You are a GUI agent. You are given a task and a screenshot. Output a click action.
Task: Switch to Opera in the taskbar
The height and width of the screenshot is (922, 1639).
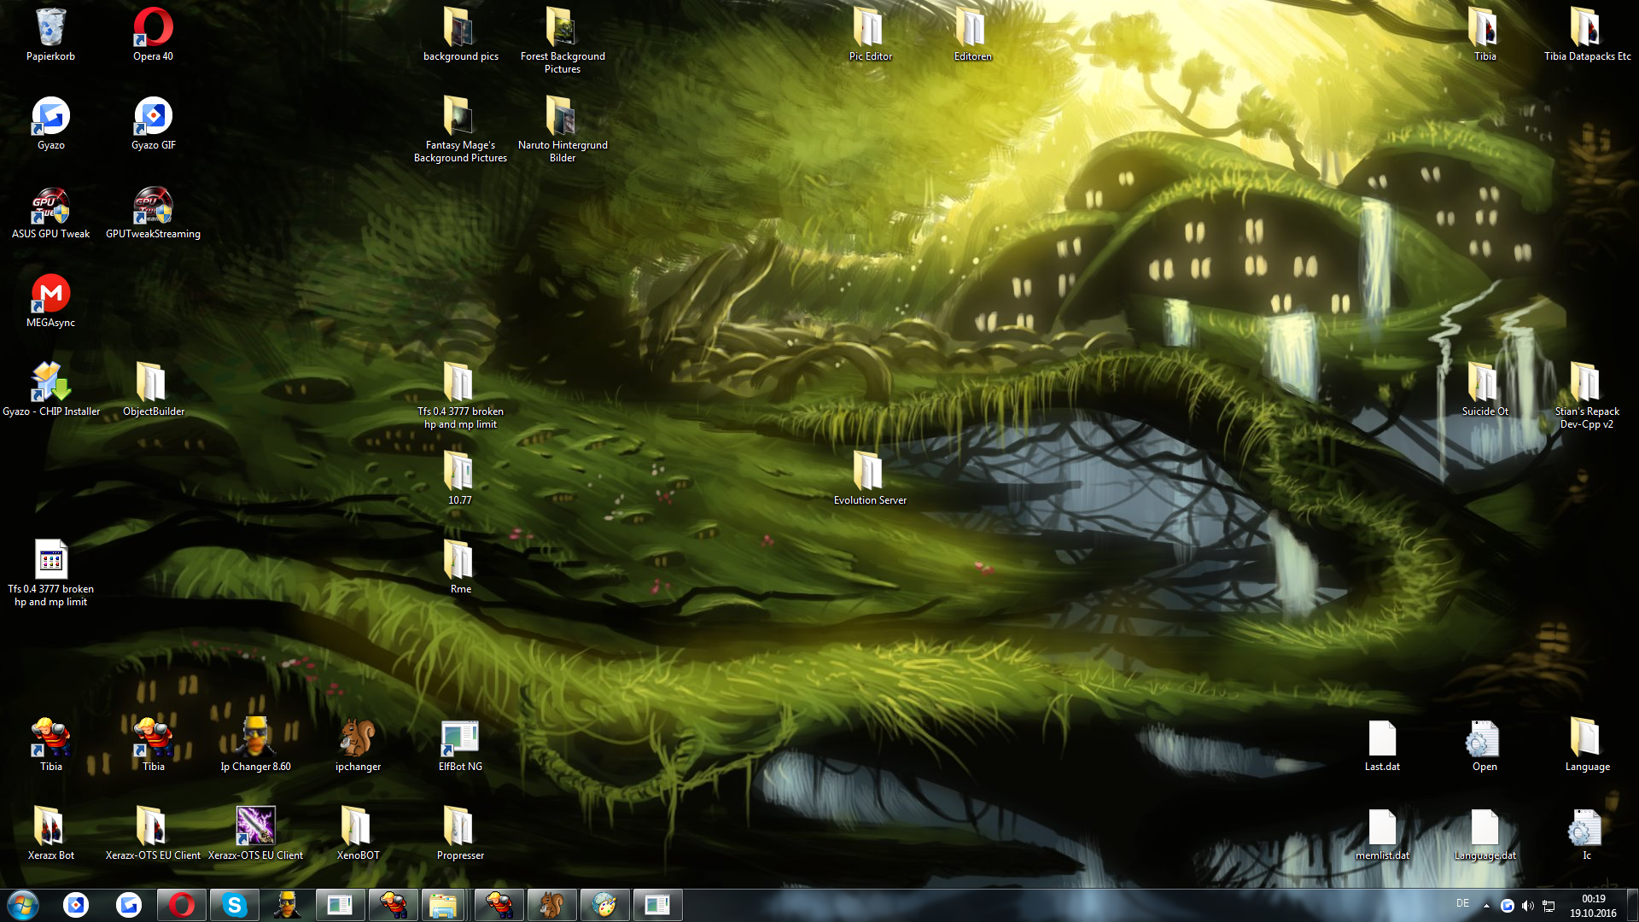[182, 905]
